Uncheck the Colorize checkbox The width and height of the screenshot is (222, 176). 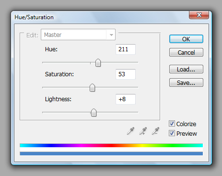coord(172,124)
